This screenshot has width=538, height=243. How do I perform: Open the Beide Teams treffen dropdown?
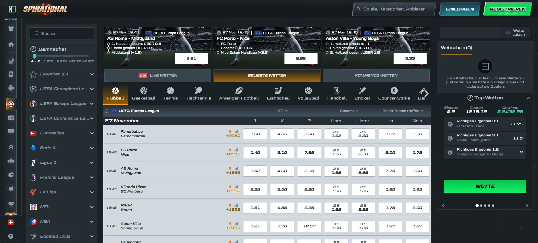click(x=403, y=111)
